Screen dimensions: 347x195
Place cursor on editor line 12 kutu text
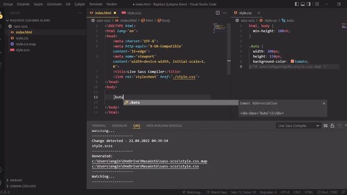coord(119,97)
